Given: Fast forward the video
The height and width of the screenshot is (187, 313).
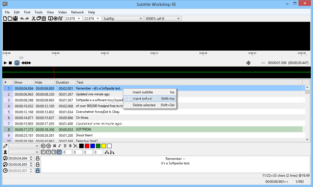Looking at the screenshot, I should click(x=29, y=63).
